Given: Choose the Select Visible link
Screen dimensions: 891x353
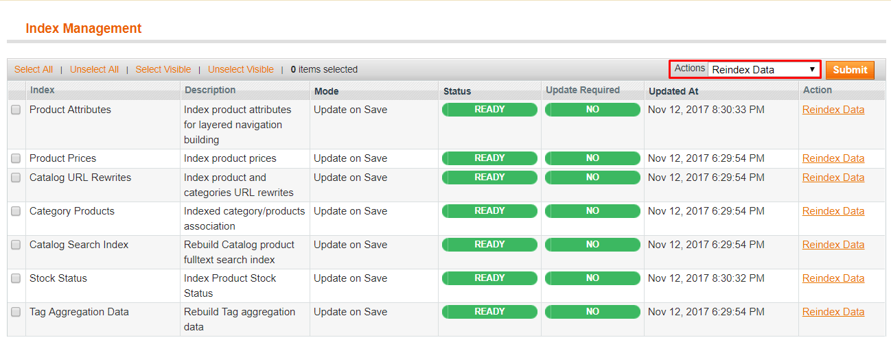Looking at the screenshot, I should 163,69.
